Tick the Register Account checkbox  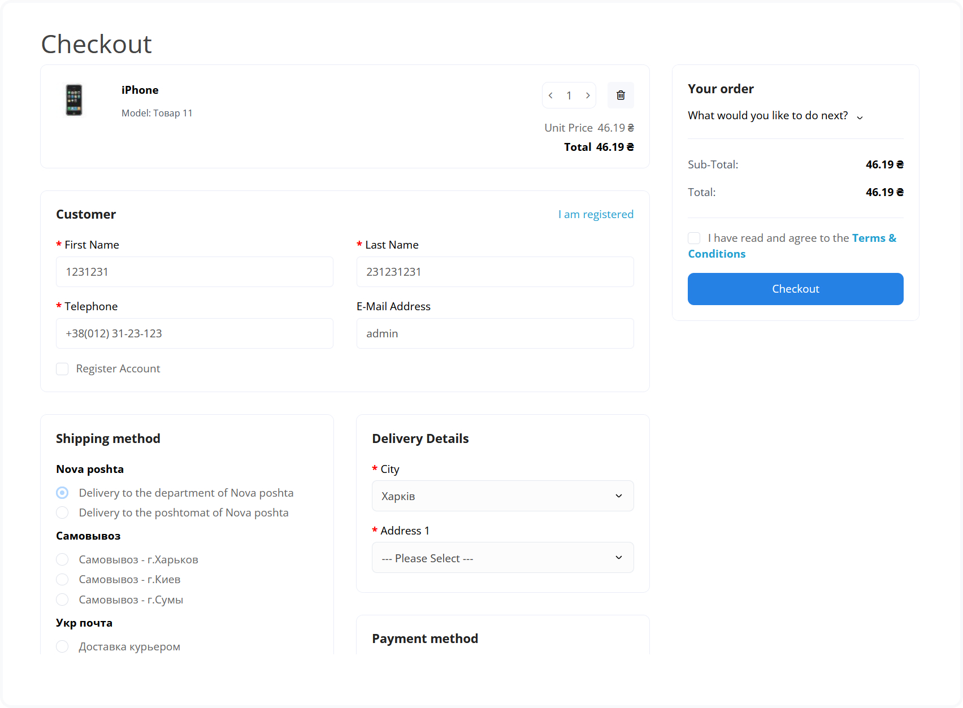click(62, 369)
